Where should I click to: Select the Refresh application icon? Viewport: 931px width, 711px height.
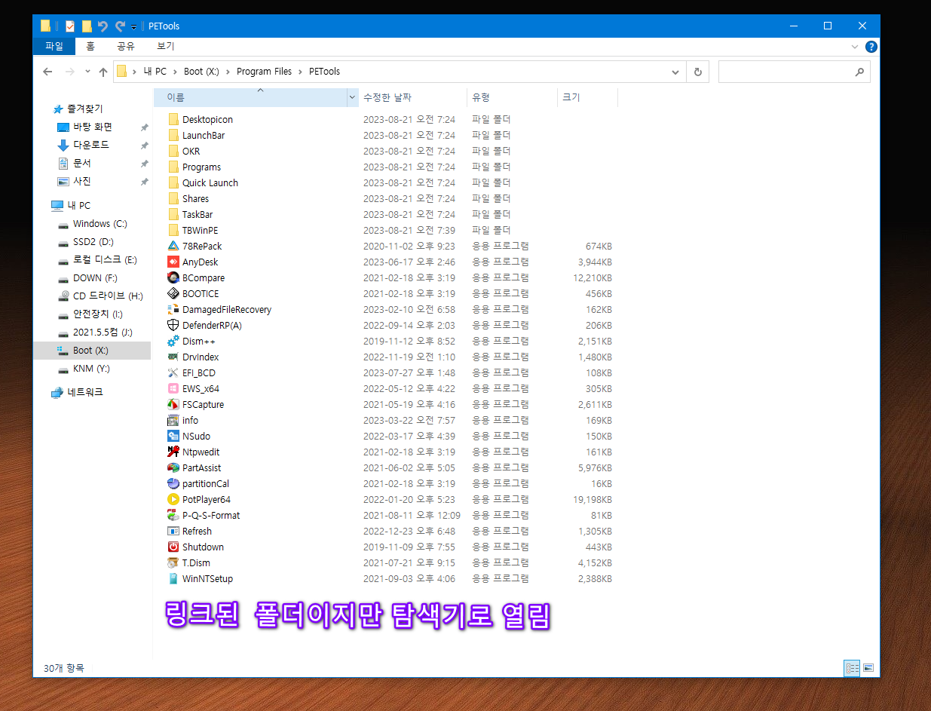[x=173, y=531]
